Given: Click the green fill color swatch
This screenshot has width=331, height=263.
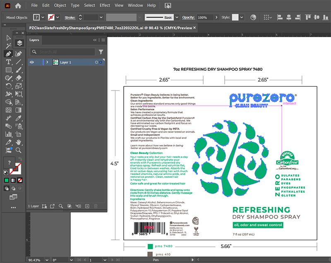Looking at the screenshot, I should pos(7,180).
